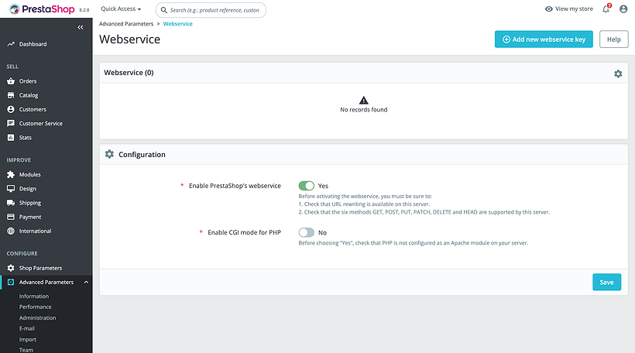Click the Modules puzzle icon
Viewport: 635px width, 353px height.
(11, 174)
